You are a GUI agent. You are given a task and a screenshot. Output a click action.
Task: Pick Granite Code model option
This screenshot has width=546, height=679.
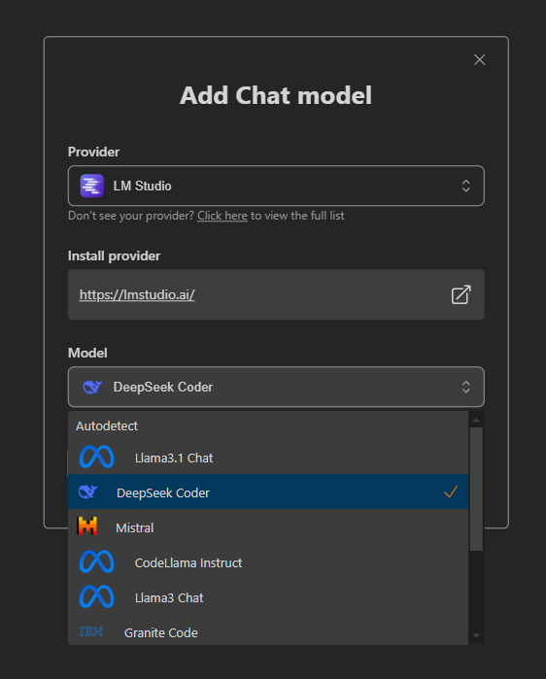268,632
